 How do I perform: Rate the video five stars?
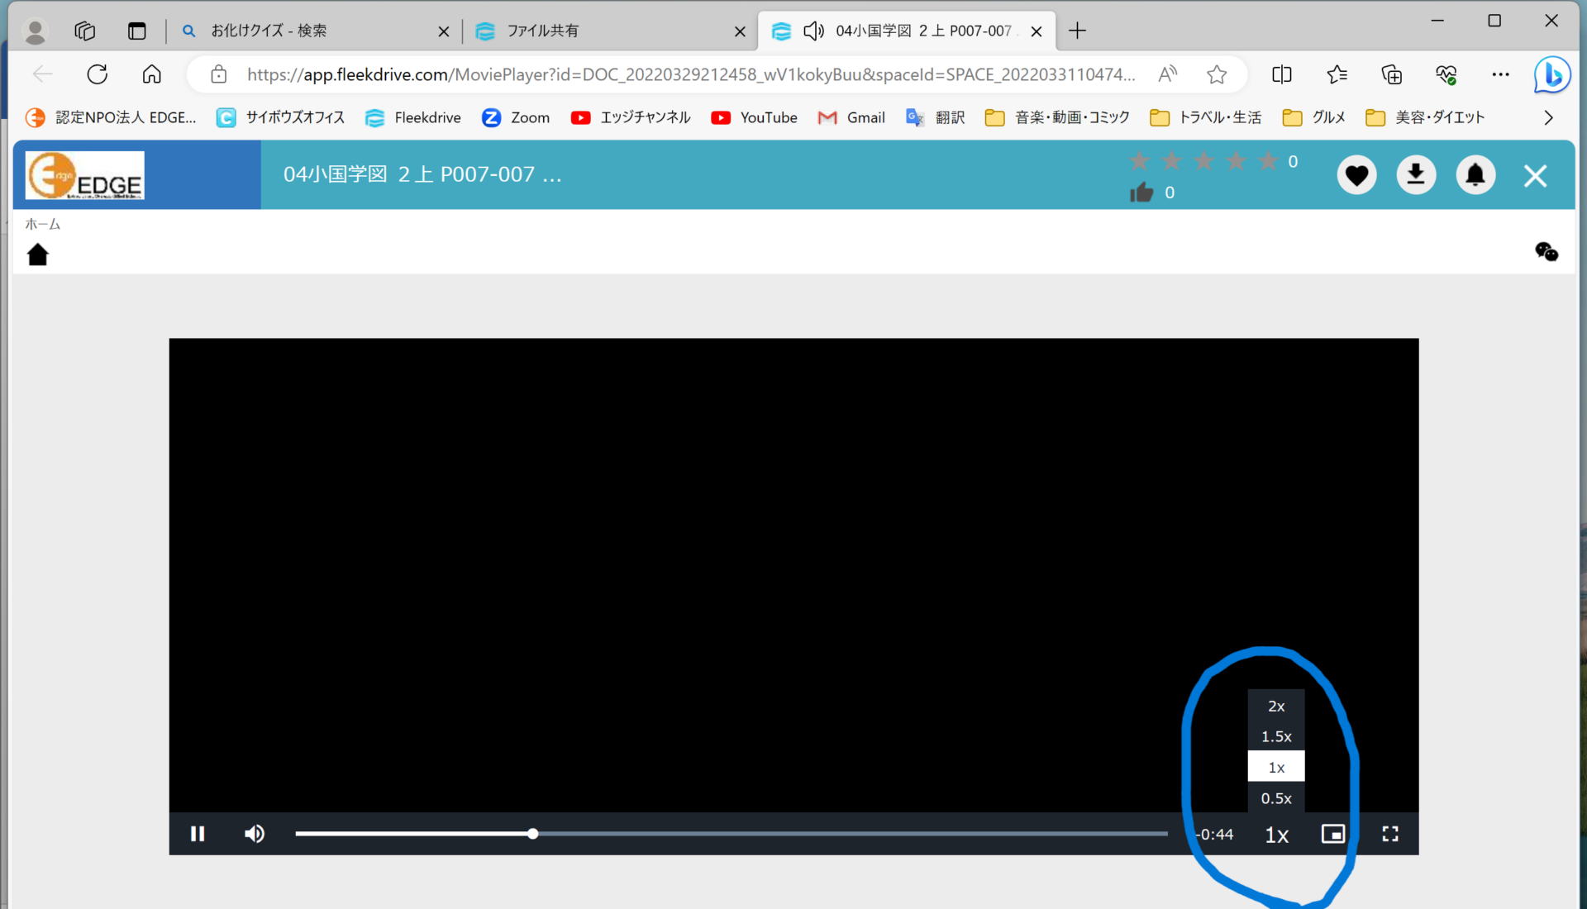click(x=1268, y=161)
